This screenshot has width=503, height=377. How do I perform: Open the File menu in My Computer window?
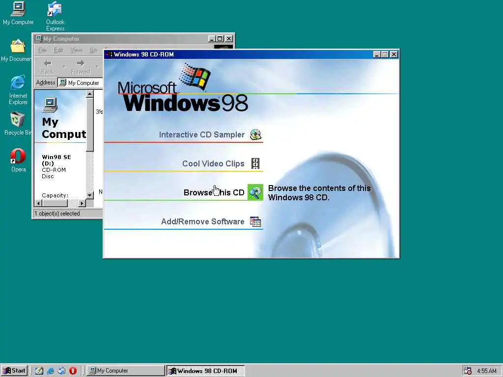42,50
